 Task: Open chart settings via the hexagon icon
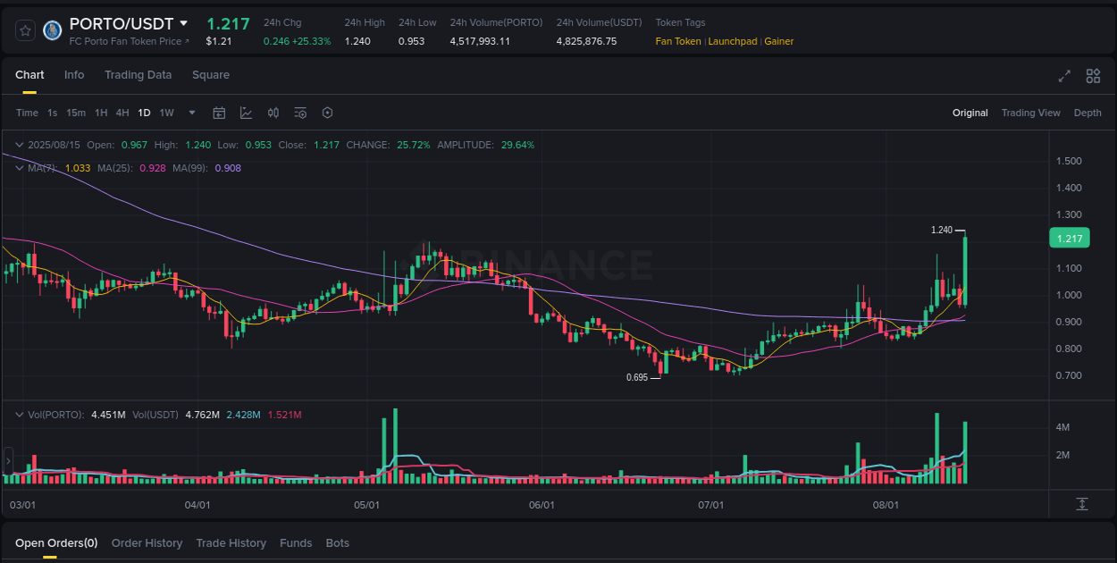pos(327,113)
